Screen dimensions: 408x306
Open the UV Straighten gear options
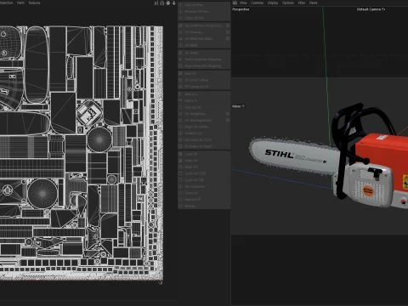tap(228, 114)
